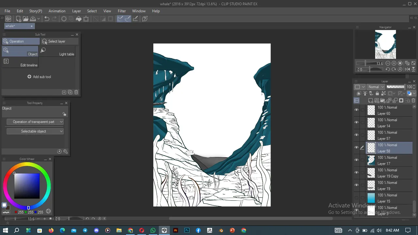The image size is (418, 235).
Task: Click the Open file folder icon
Action: (25, 19)
